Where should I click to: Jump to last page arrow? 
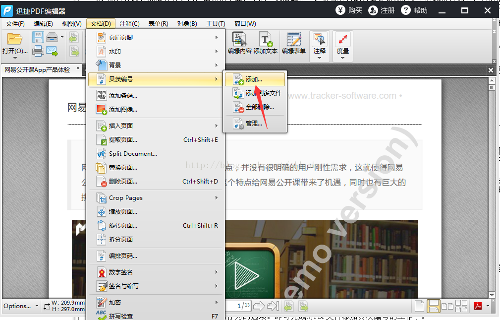point(273,306)
